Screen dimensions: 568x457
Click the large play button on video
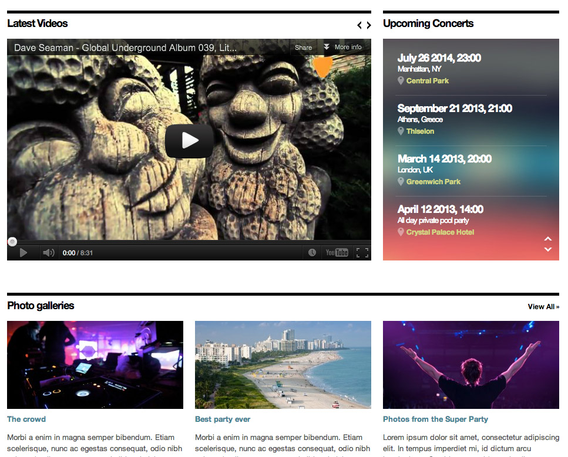[189, 141]
